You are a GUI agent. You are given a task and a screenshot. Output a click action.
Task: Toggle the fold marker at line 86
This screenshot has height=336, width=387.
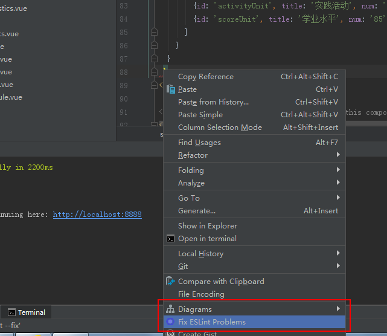coord(154,45)
